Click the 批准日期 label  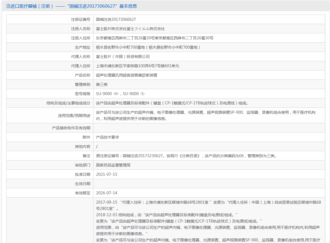pyautogui.click(x=82, y=174)
